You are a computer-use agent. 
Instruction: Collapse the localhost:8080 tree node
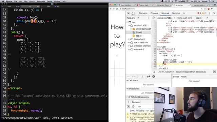(x=129, y=26)
